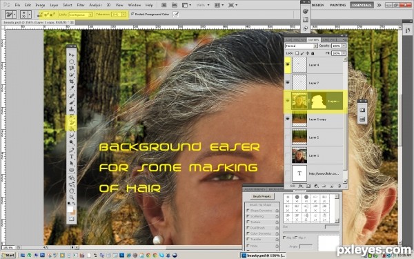This screenshot has width=414, height=259.
Task: Click Launch Bridge icon in application bar
Action: [x=164, y=5]
